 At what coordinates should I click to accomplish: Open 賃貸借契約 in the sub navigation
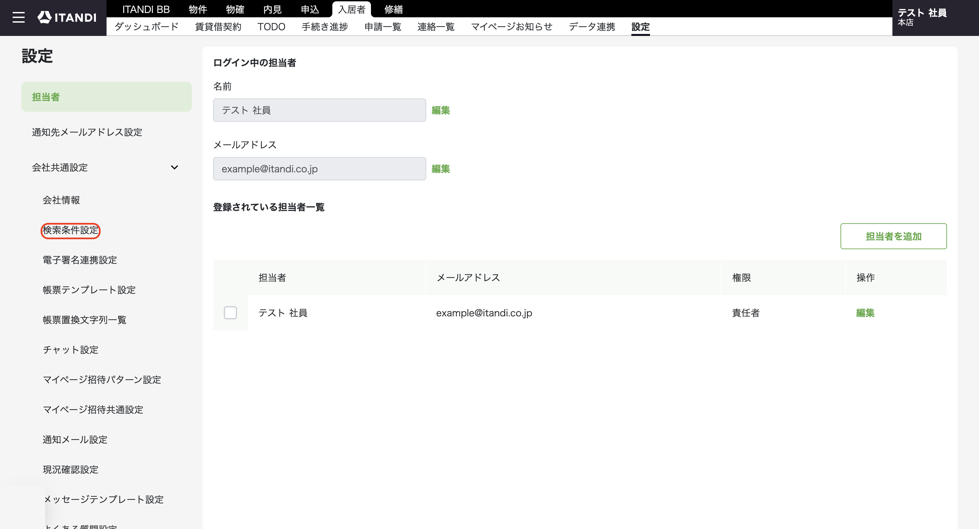coord(218,27)
